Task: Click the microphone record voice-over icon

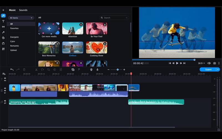Action: tap(97, 69)
